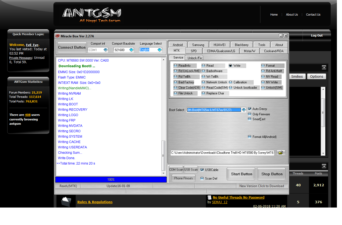The image size is (342, 225).
Task: Click the 'Write Done.' log line
Action: click(67, 158)
